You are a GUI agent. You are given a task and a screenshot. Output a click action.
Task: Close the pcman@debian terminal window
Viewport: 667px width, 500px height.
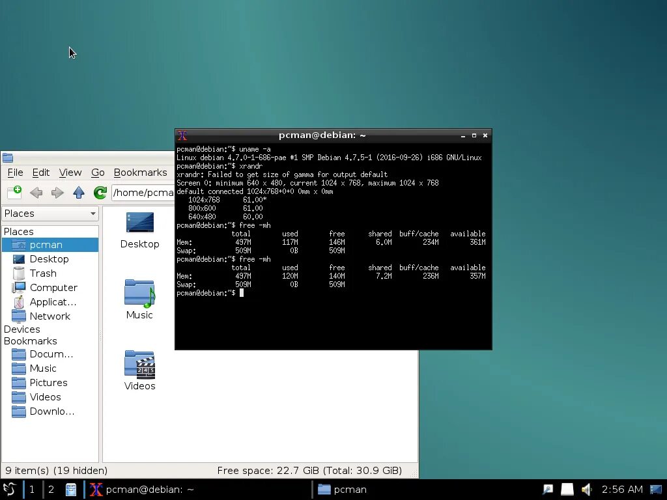tap(485, 135)
